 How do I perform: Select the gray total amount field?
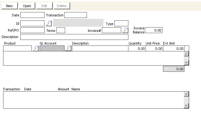174,69
